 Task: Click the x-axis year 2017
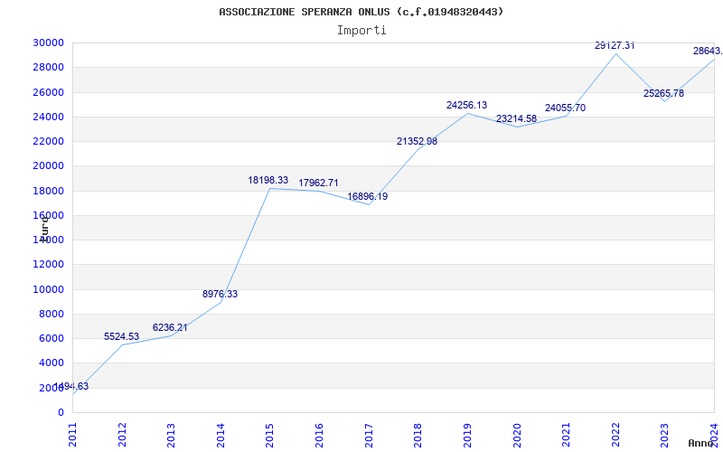click(x=369, y=435)
